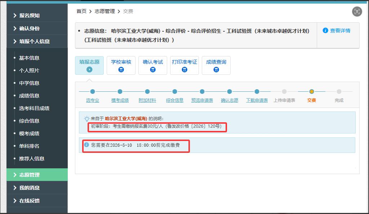This screenshot has height=214, width=369.
Task: Click the progress dot above 预览申请表
Action: coord(202,91)
